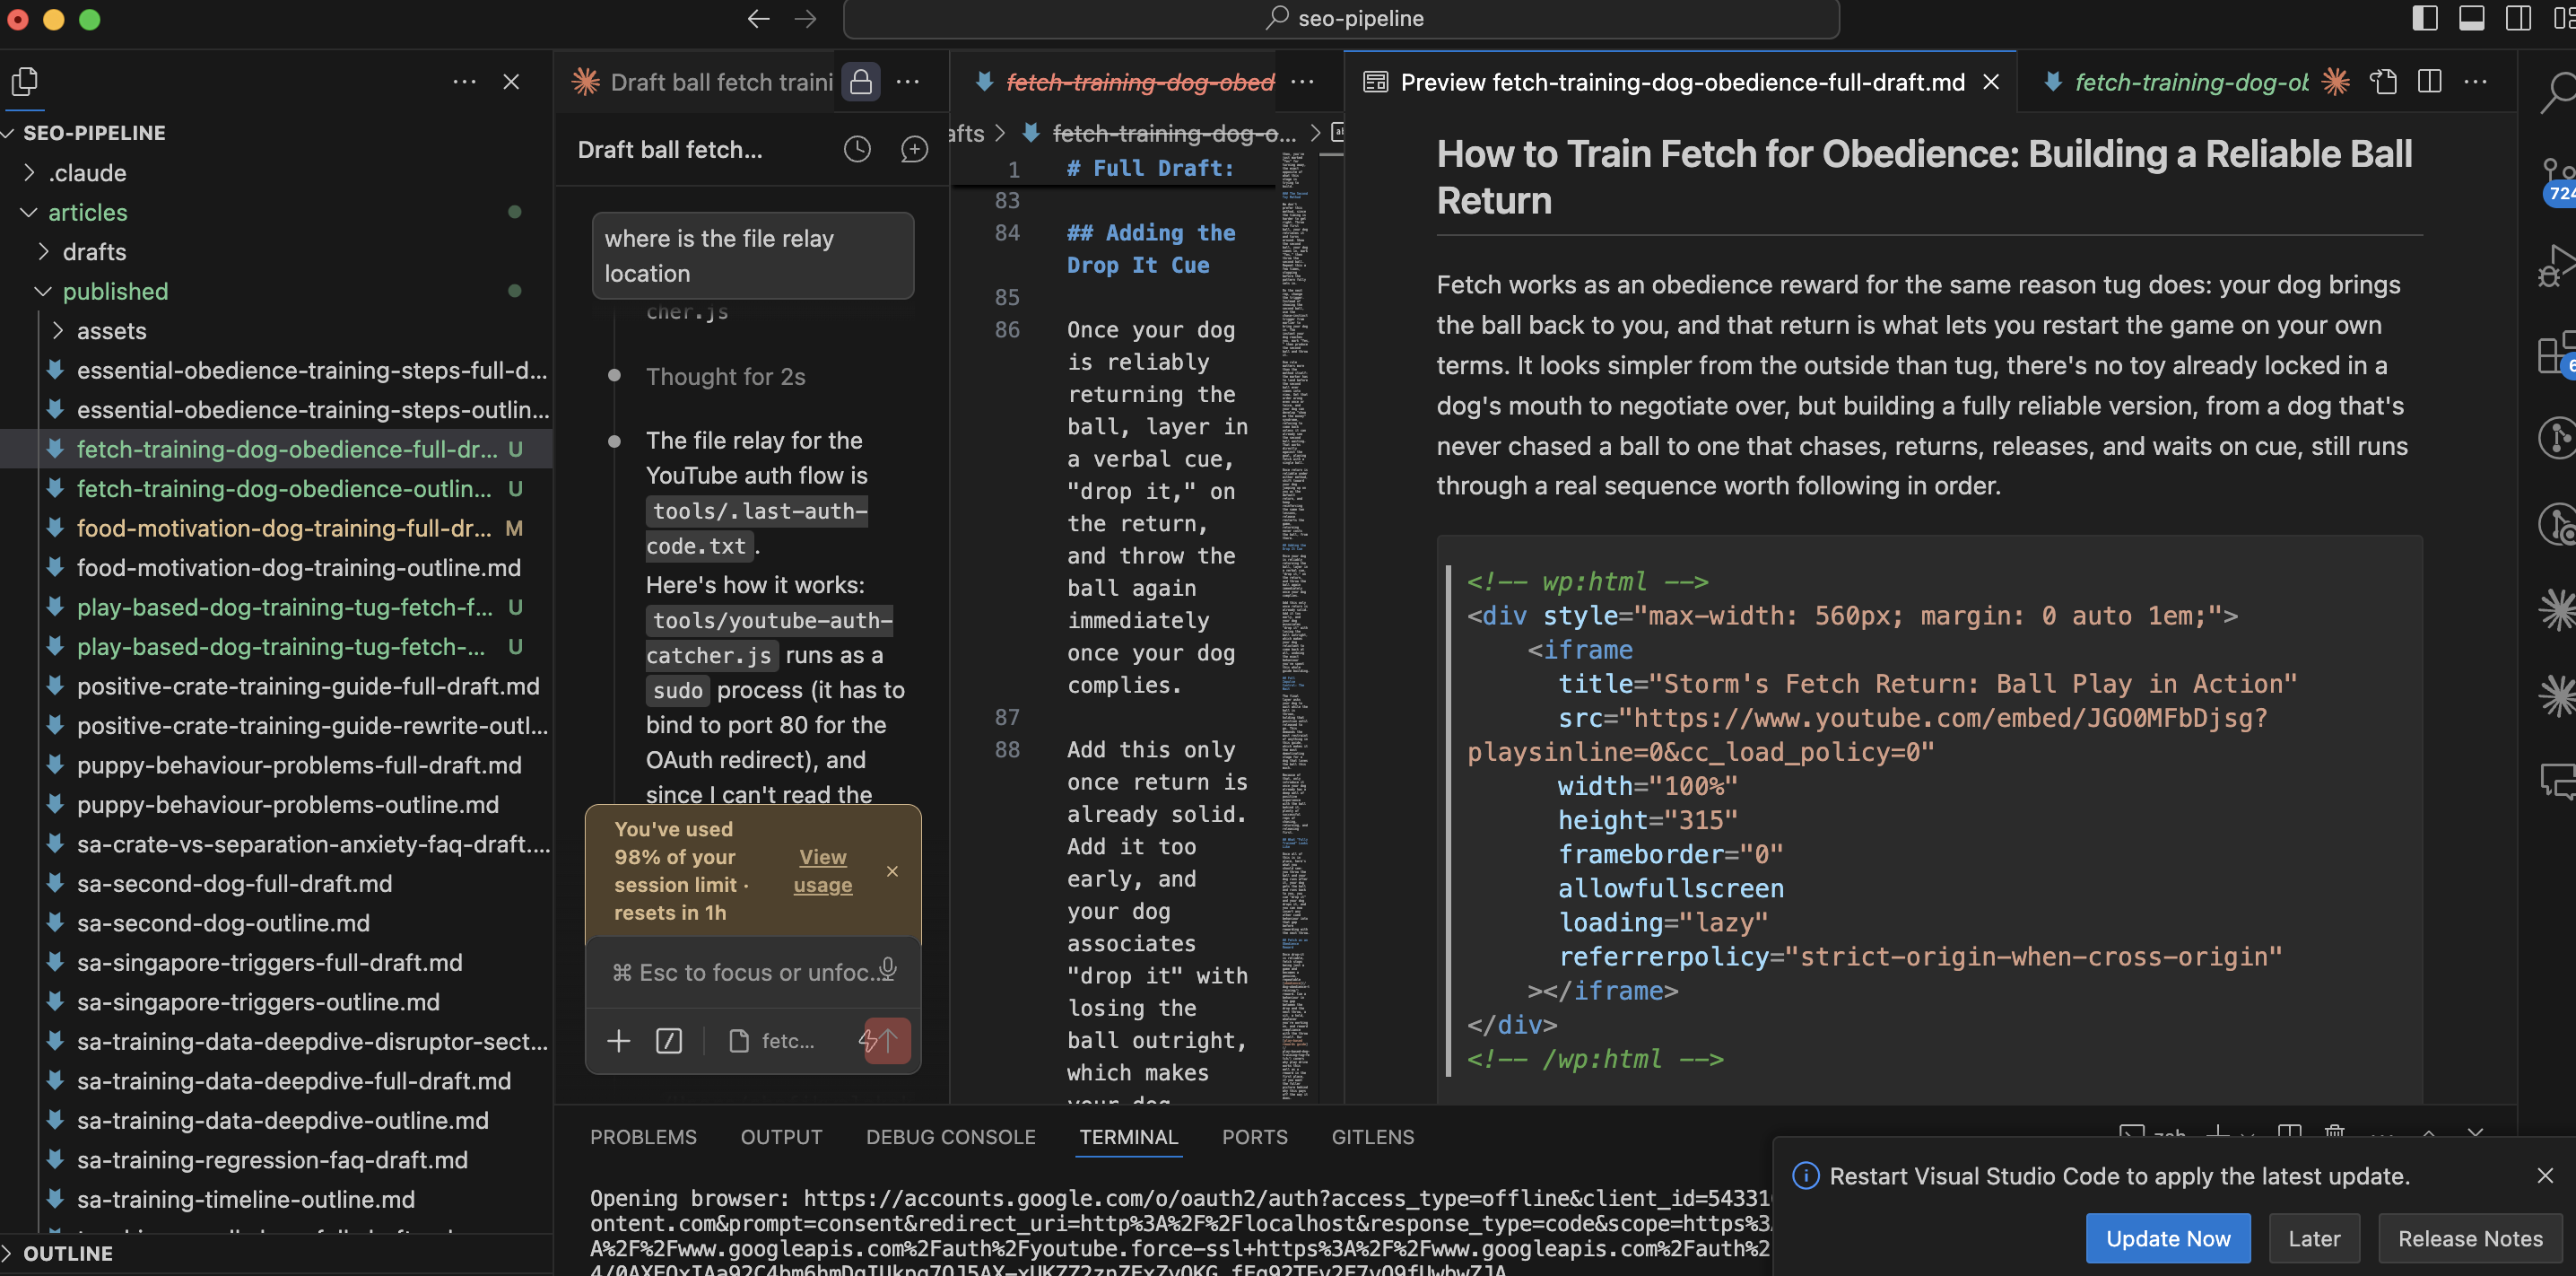Click Later on the update notification
The width and height of the screenshot is (2576, 1276).
(2314, 1238)
